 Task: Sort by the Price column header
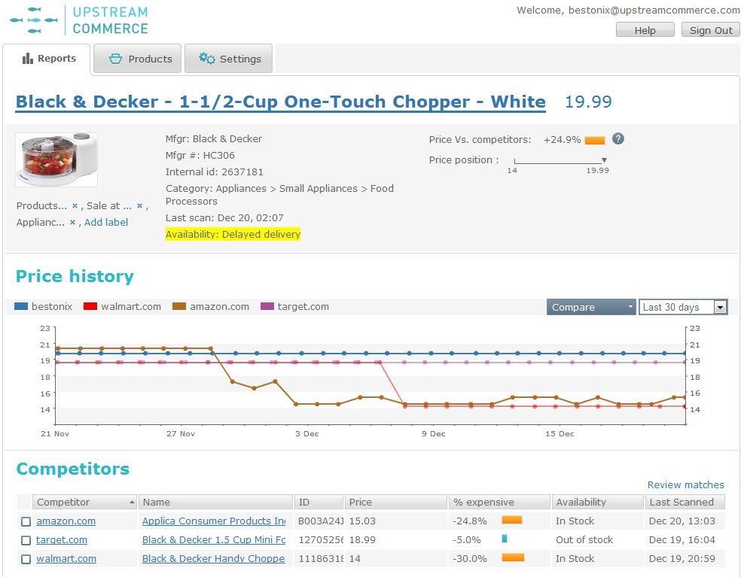tap(396, 502)
